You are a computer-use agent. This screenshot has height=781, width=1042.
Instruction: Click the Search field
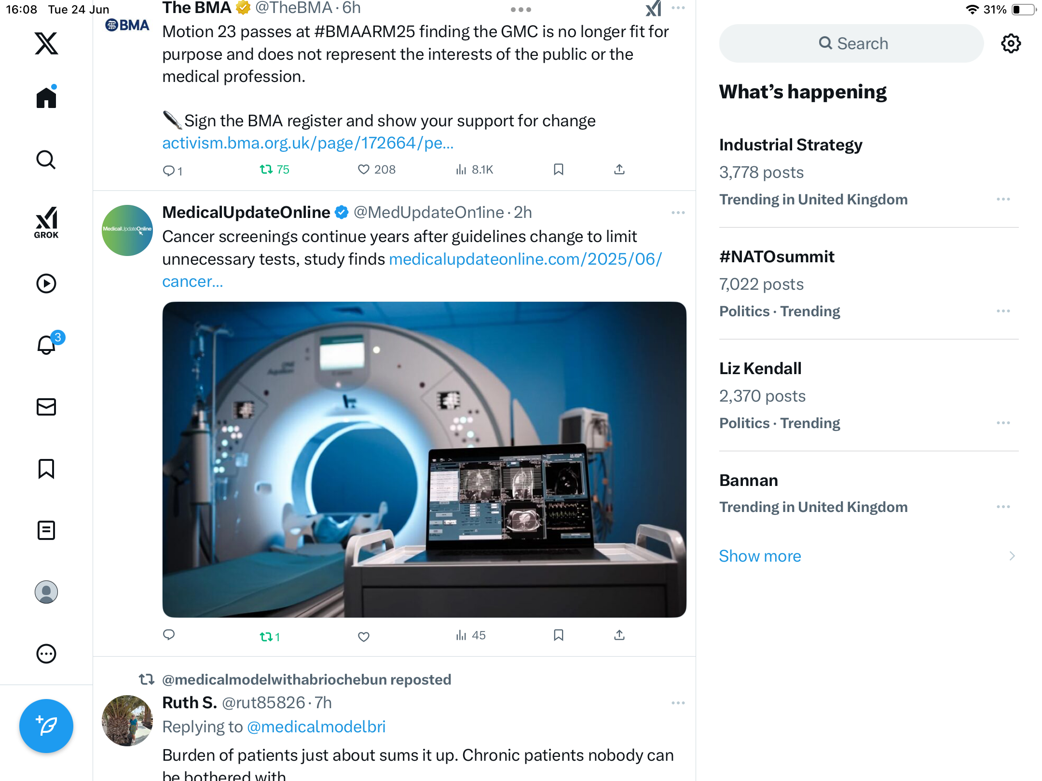point(851,43)
